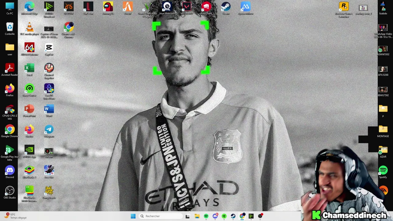Open Word desktop shortcut

pos(49,110)
